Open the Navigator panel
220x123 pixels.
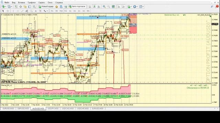click(x=25, y=6)
